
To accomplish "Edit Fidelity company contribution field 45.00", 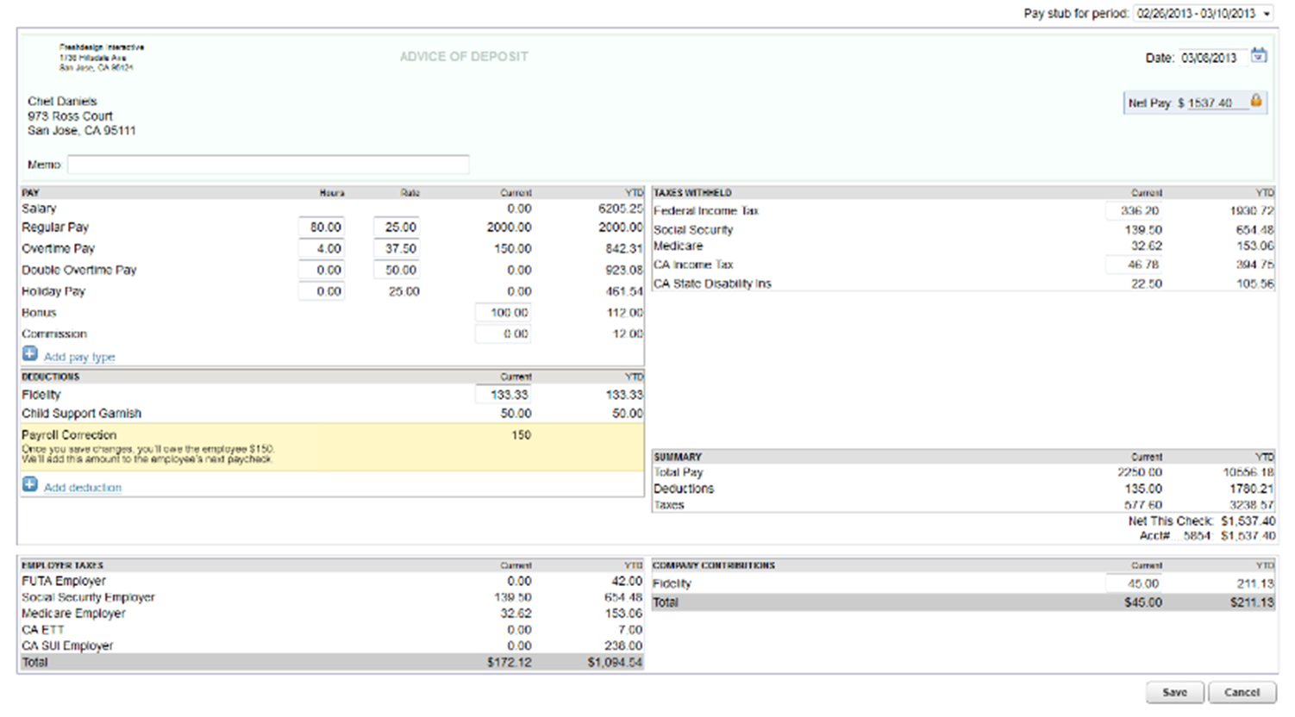I will (x=1135, y=583).
